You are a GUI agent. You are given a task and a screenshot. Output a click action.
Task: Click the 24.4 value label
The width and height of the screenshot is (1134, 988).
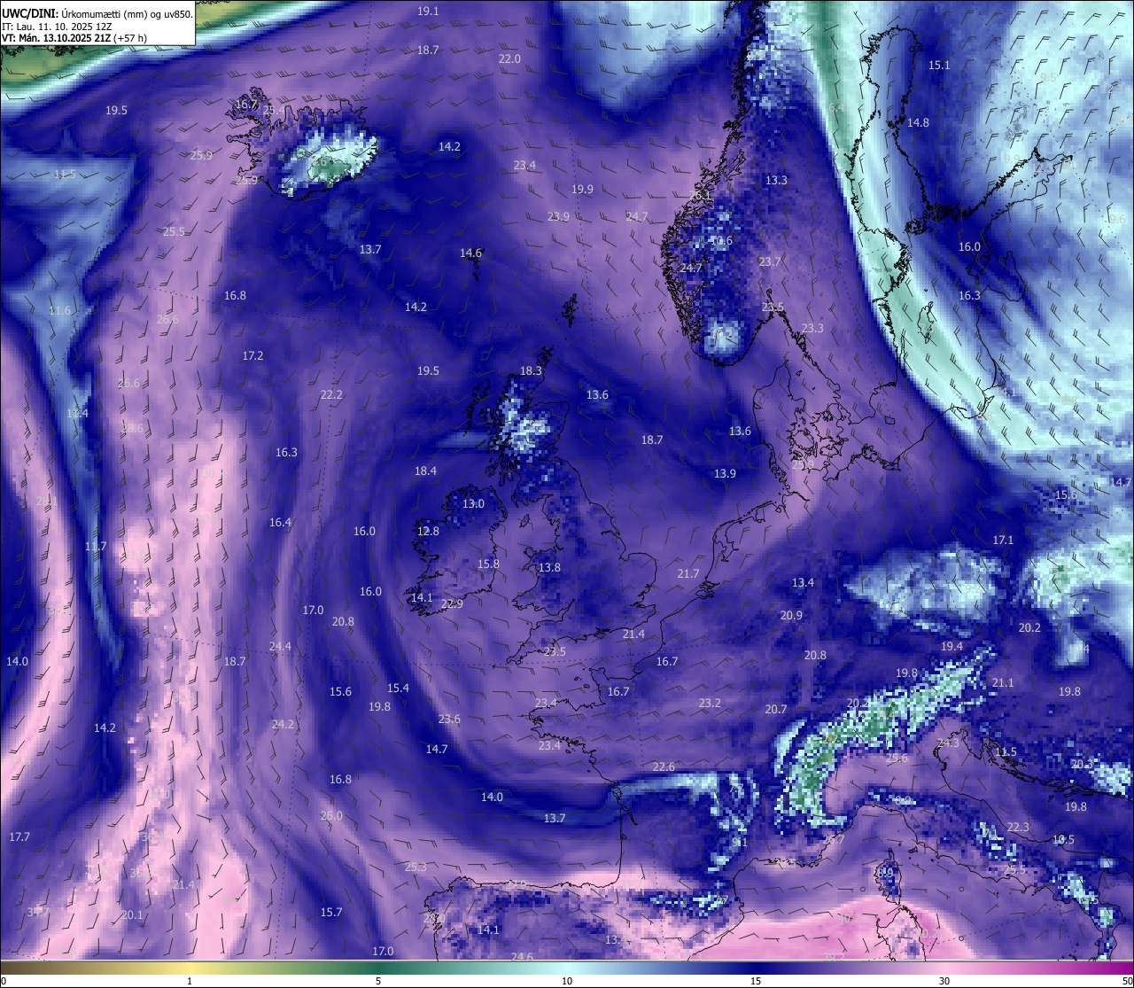click(x=280, y=646)
